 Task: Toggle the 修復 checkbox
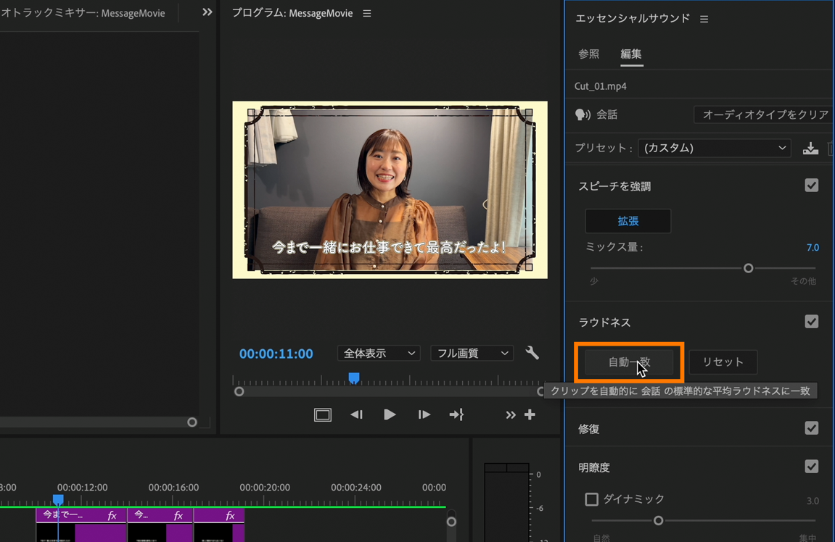coord(812,428)
